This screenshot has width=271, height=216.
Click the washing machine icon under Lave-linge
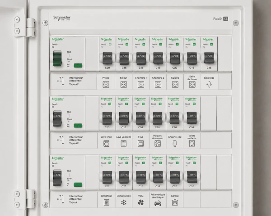106,144
